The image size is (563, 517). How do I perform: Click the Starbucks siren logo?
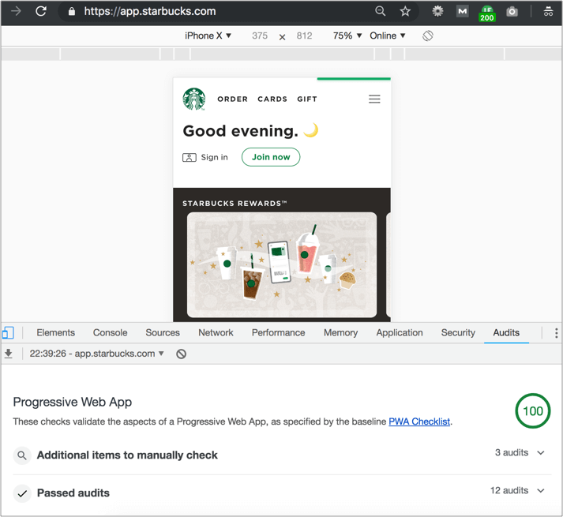(194, 99)
